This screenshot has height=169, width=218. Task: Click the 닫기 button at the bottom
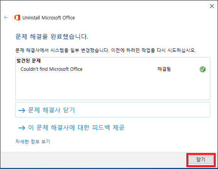[x=201, y=160]
